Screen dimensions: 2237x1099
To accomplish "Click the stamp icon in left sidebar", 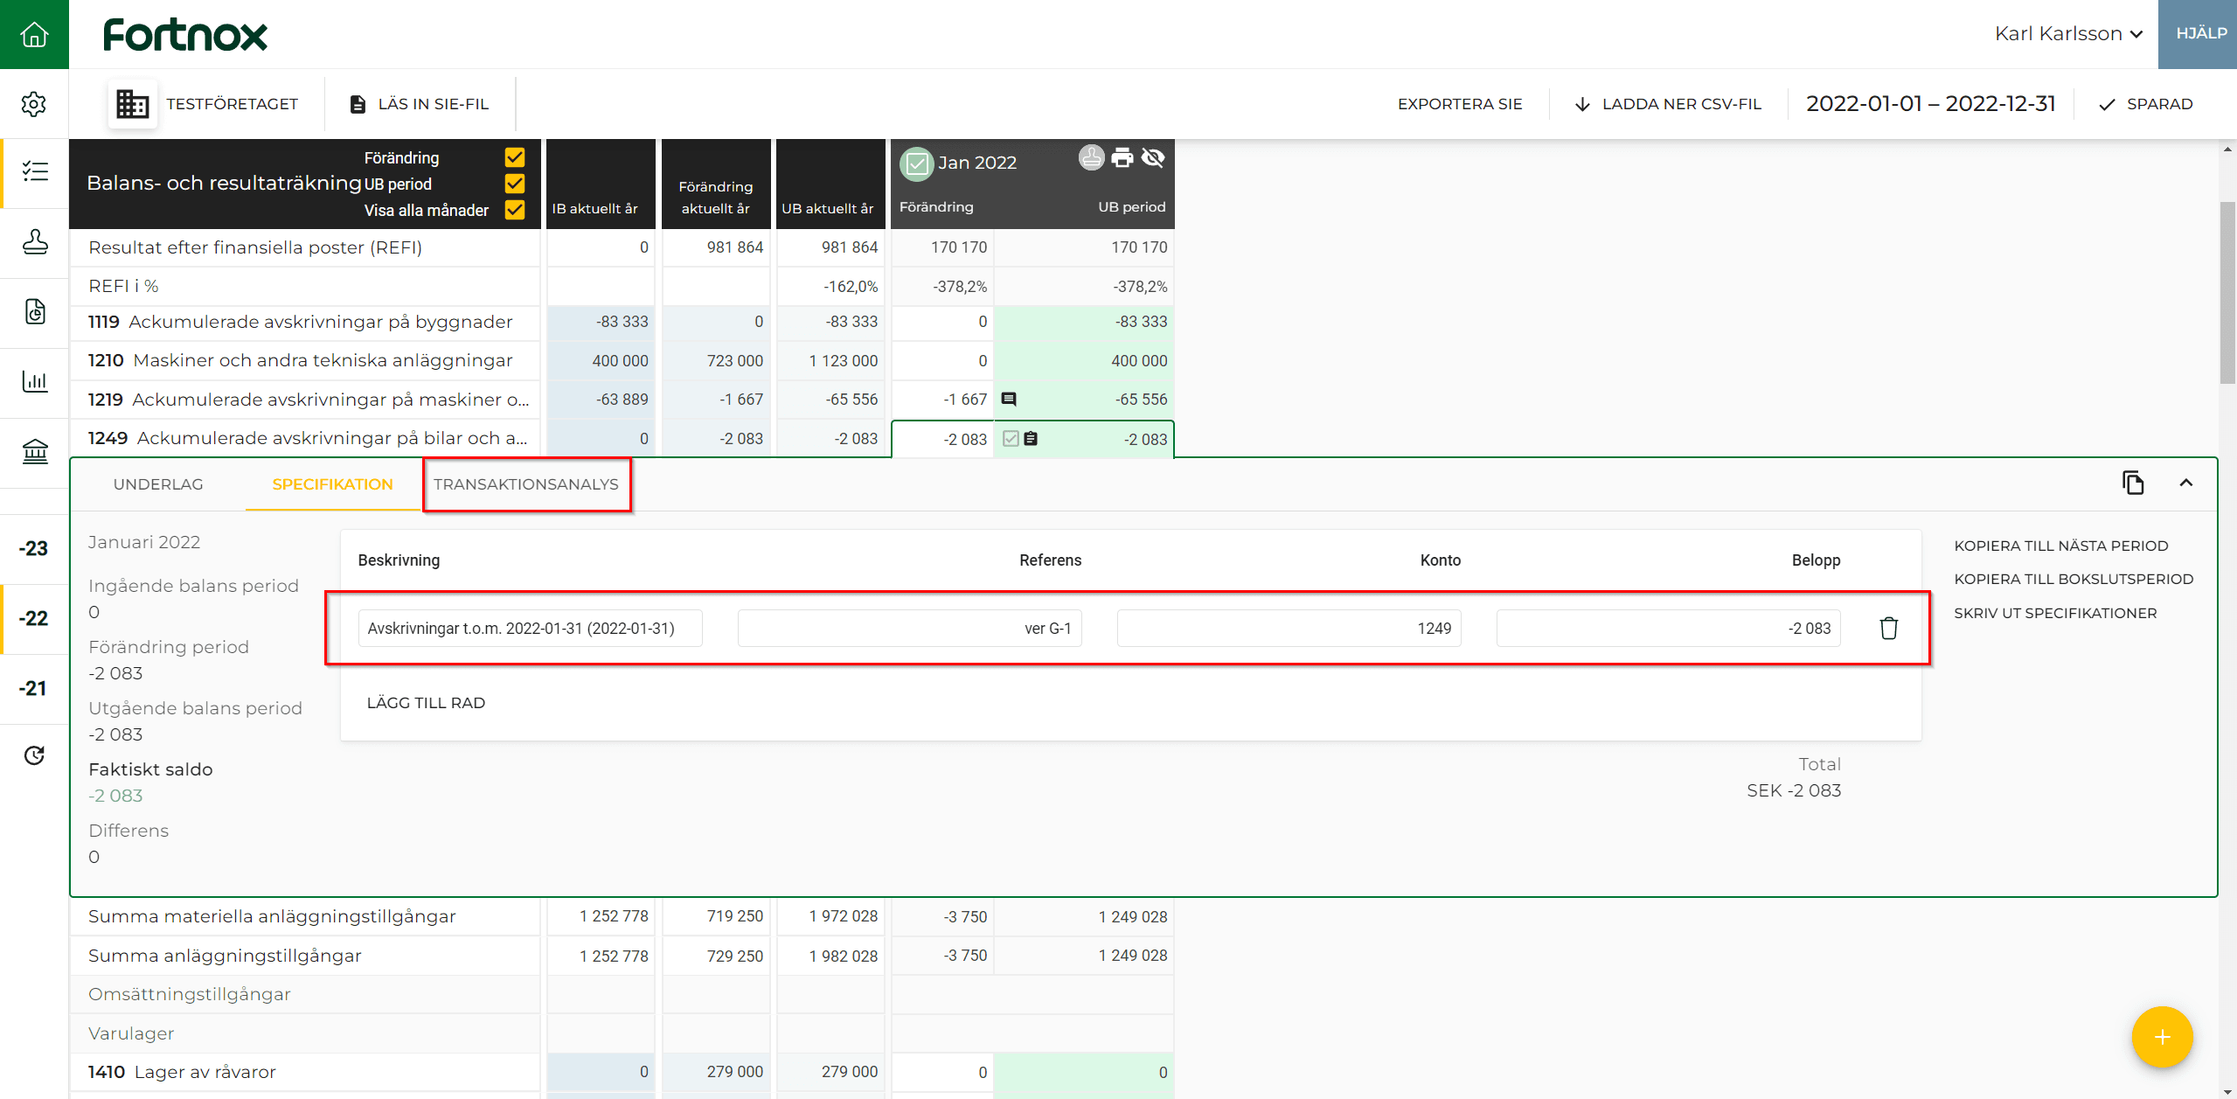I will (34, 242).
